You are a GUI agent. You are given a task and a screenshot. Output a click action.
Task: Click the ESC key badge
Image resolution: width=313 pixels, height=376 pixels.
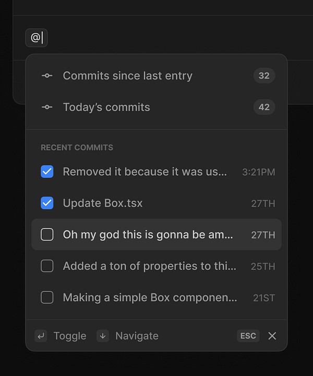point(248,336)
